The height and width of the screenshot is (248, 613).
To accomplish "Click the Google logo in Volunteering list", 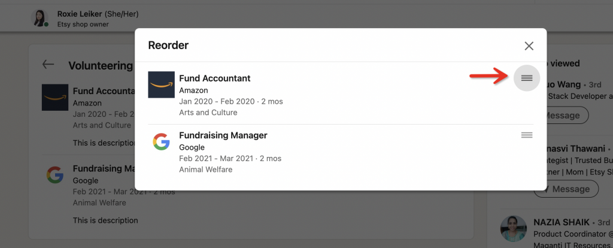I will tap(54, 174).
